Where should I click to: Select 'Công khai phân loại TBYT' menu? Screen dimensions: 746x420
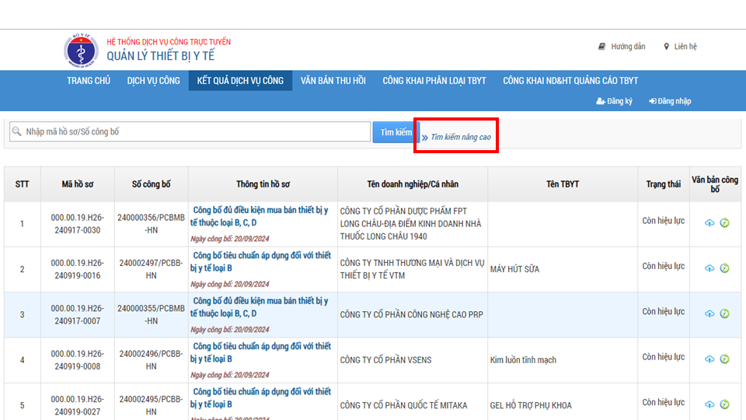click(434, 81)
